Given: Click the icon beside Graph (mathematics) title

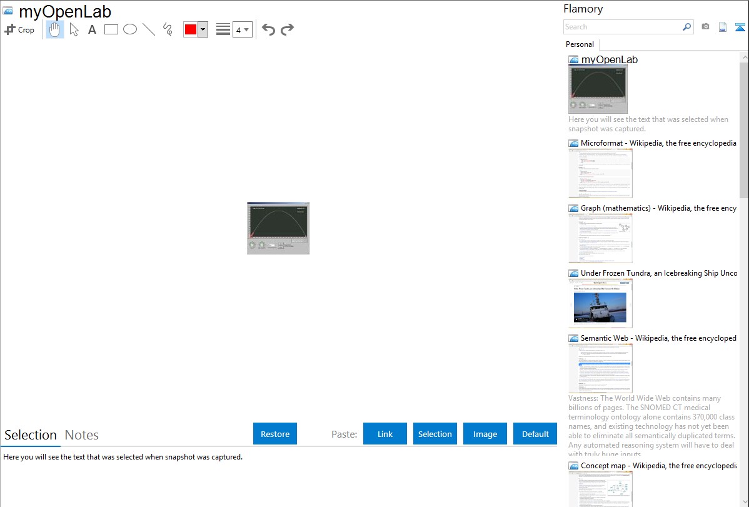Looking at the screenshot, I should 574,208.
